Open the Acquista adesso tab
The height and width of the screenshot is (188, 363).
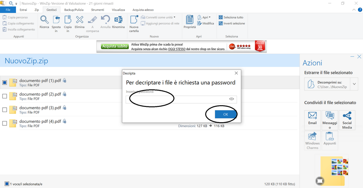(143, 10)
